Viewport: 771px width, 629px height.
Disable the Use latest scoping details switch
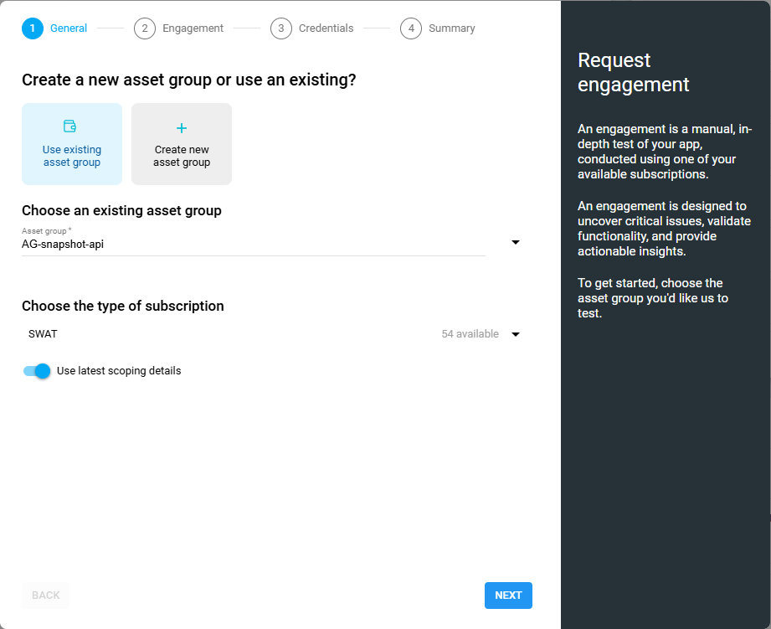point(38,371)
